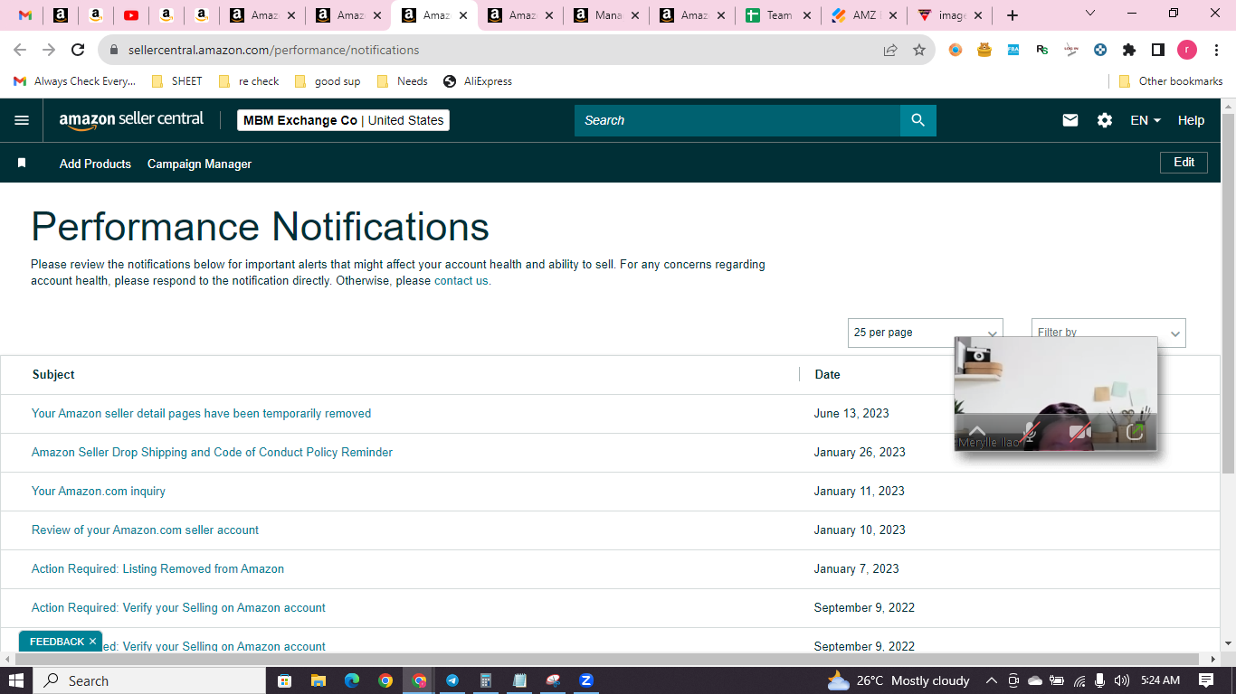Viewport: 1236px width, 694px height.
Task: Open Campaign Manager in the Seller Central menu
Action: click(x=199, y=164)
